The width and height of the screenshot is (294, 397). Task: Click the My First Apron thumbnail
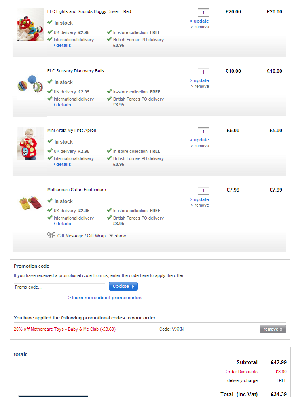point(30,144)
